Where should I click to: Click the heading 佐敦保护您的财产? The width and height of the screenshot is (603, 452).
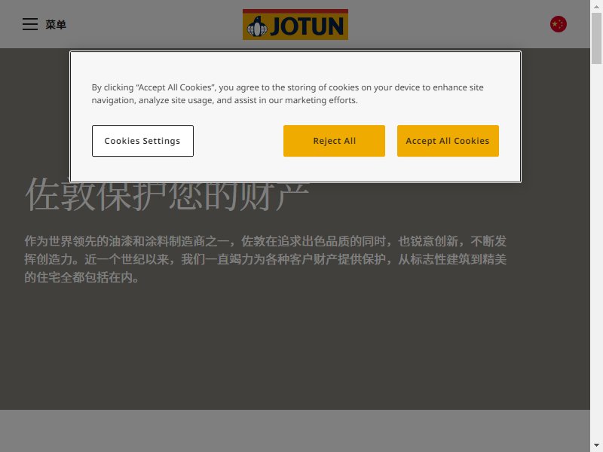tap(167, 195)
